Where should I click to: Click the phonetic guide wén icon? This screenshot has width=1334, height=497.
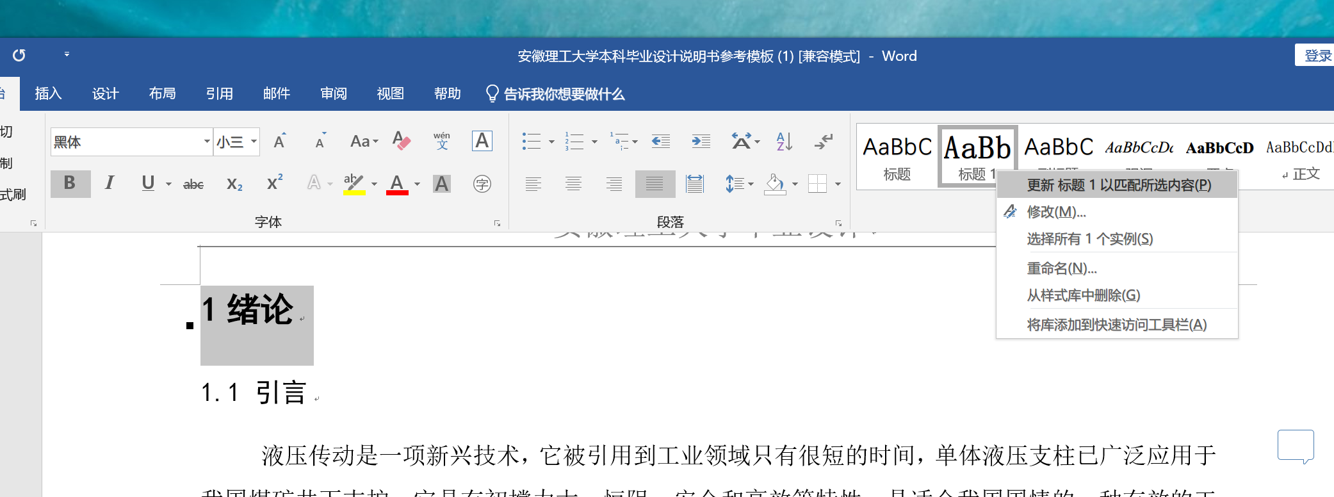tap(441, 141)
